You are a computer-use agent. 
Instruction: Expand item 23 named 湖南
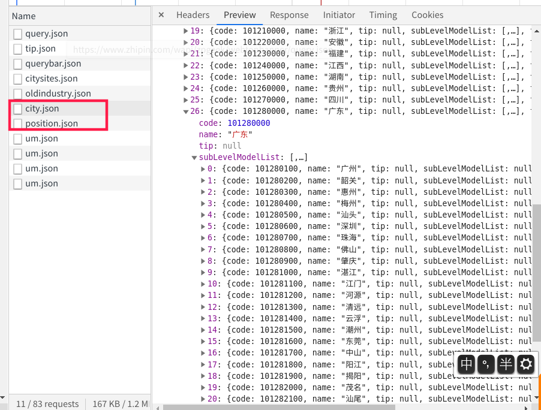coord(185,77)
